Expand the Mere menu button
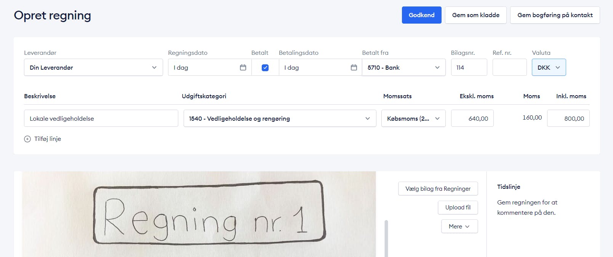 [459, 226]
